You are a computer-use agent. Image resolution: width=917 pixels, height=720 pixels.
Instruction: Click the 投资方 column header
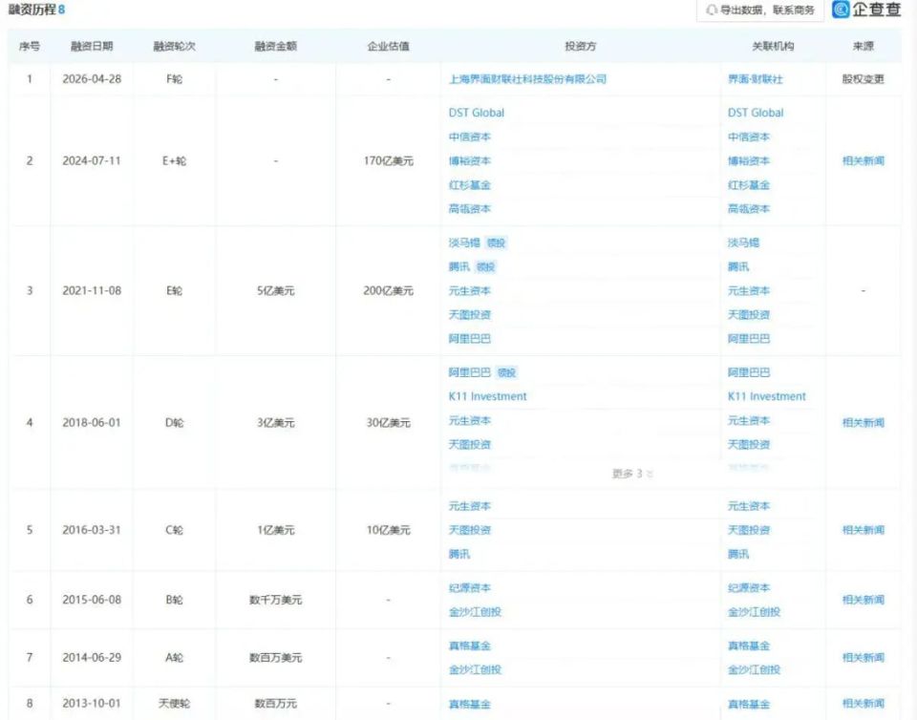click(x=580, y=46)
